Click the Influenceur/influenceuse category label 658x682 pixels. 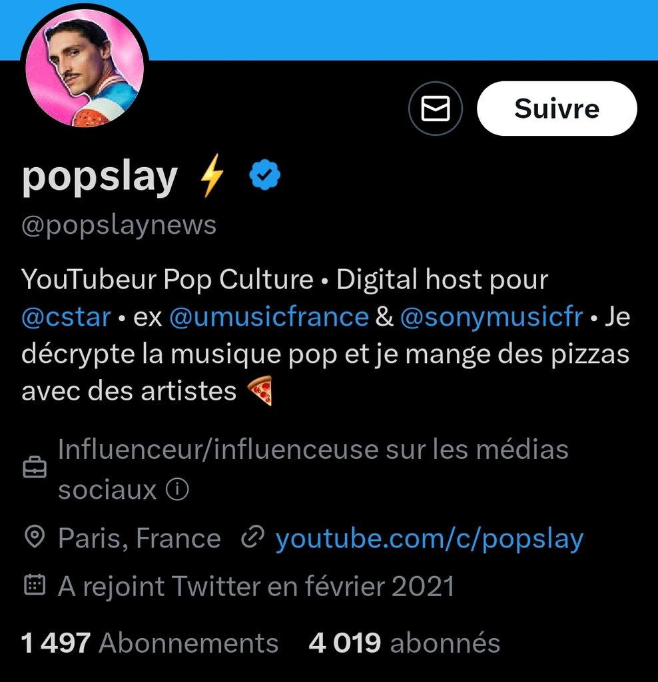point(313,450)
